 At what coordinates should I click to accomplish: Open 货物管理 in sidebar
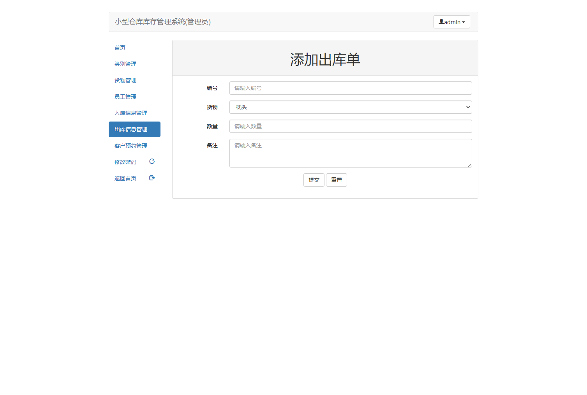pyautogui.click(x=125, y=80)
